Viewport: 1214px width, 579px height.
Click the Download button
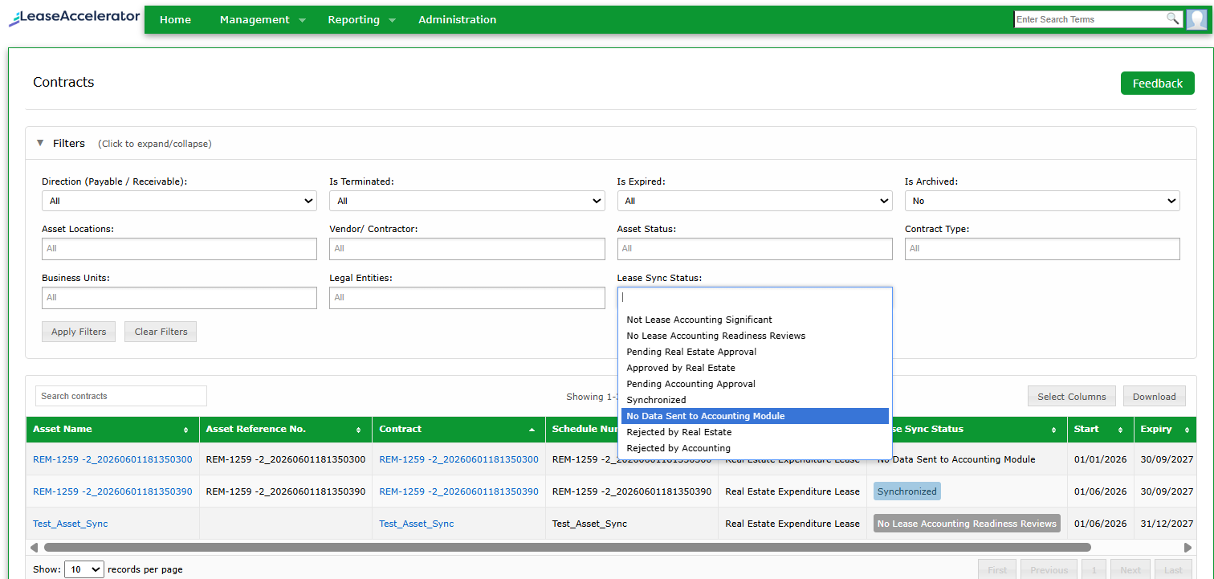click(x=1155, y=396)
